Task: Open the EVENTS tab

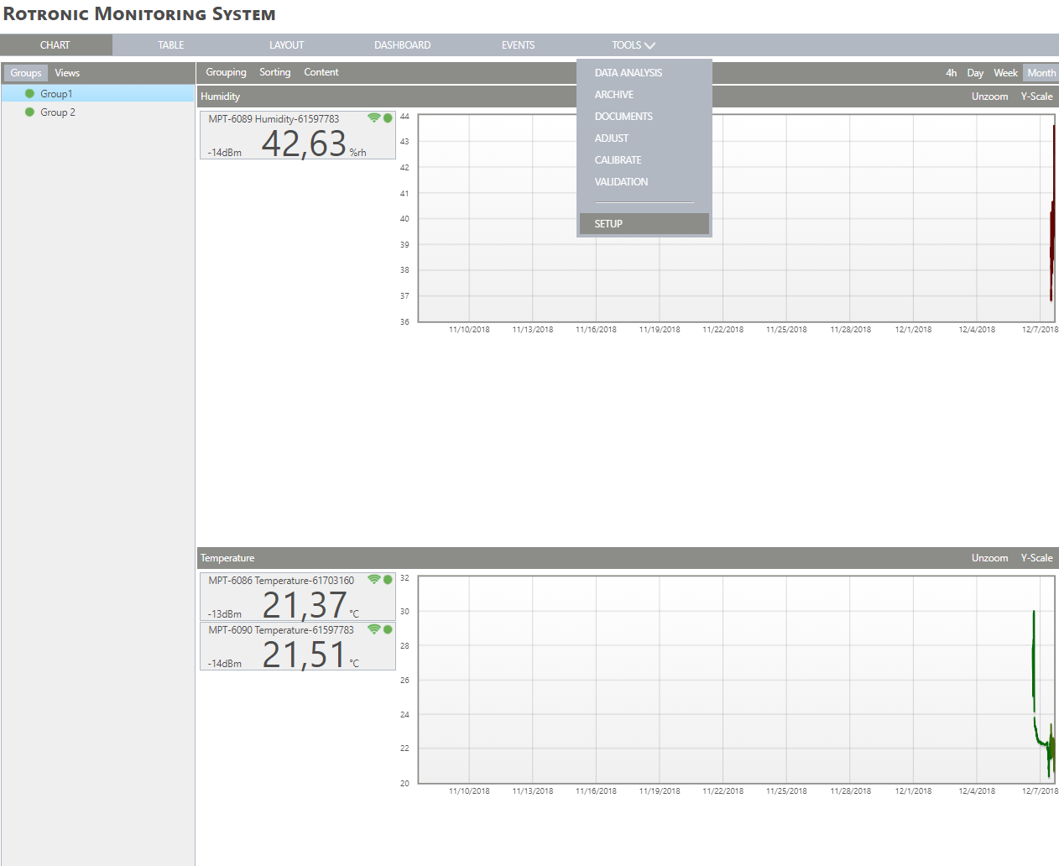Action: [518, 45]
